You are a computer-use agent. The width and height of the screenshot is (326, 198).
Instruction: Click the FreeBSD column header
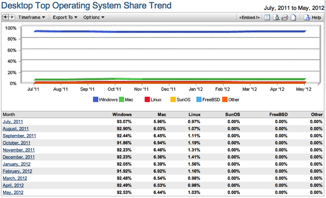click(x=279, y=114)
